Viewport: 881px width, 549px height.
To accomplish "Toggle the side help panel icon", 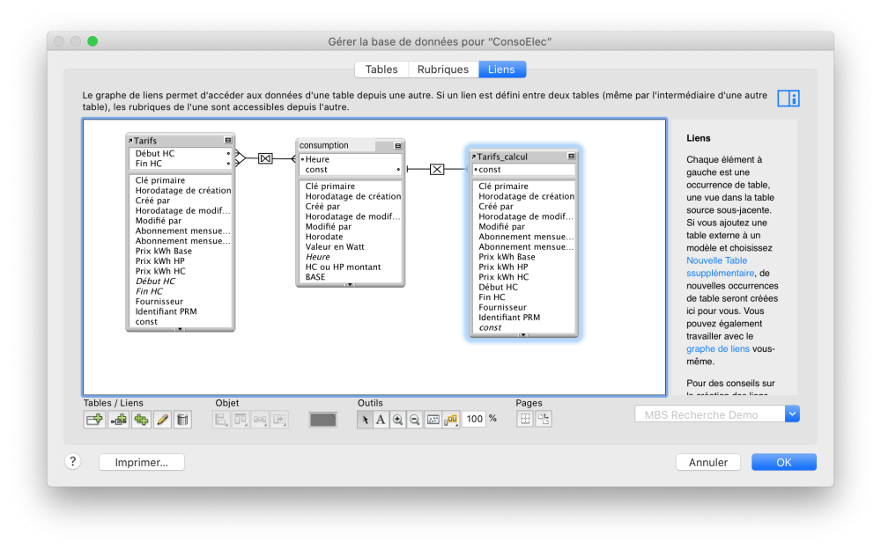I will click(x=788, y=99).
